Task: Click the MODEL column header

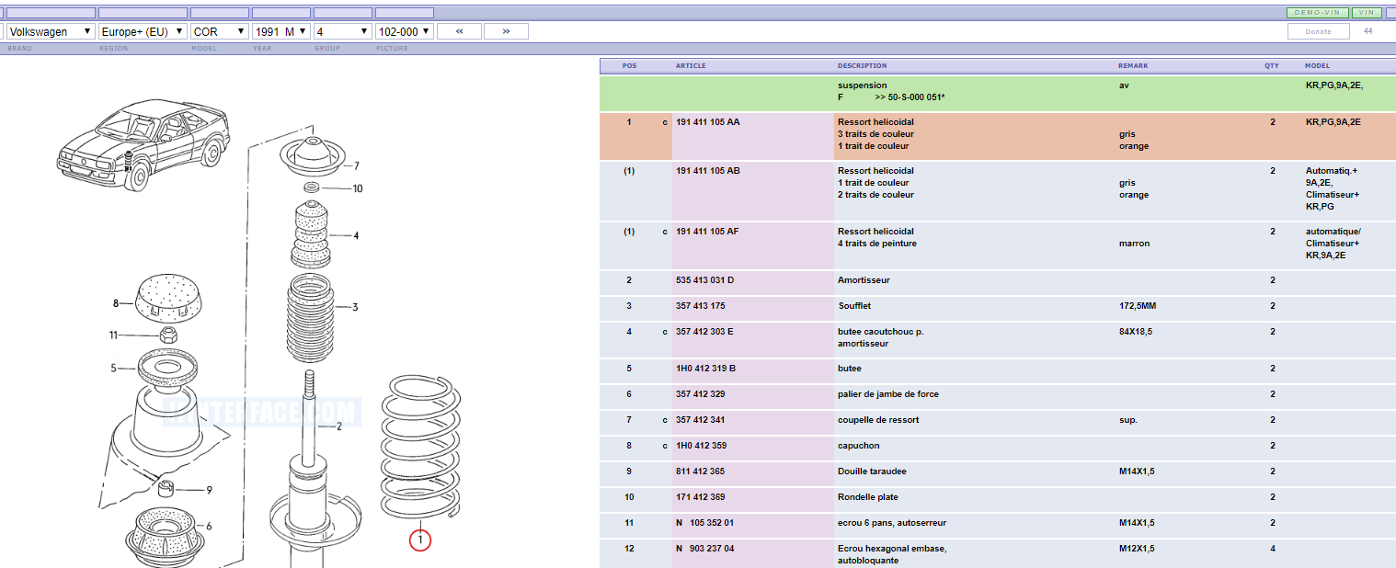Action: pos(1317,66)
